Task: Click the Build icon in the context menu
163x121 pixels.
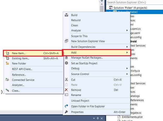Action: (66, 15)
